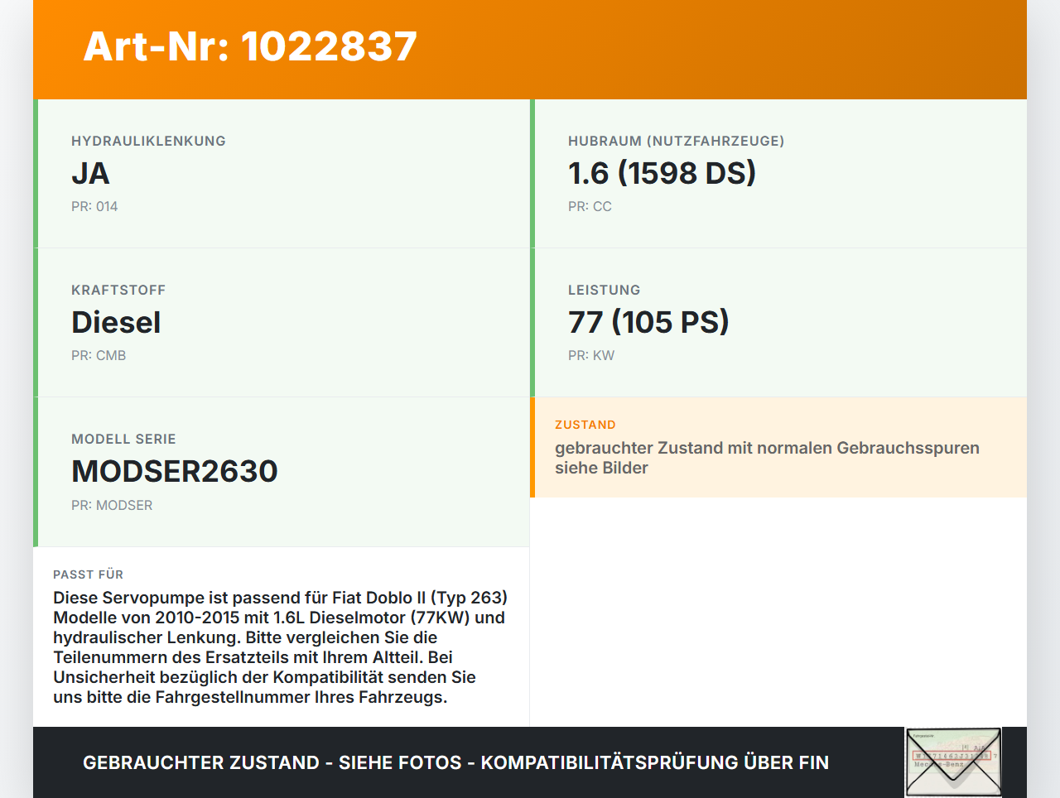1060x798 pixels.
Task: Click the Leistung 77 (105 PS) value
Action: (x=648, y=322)
